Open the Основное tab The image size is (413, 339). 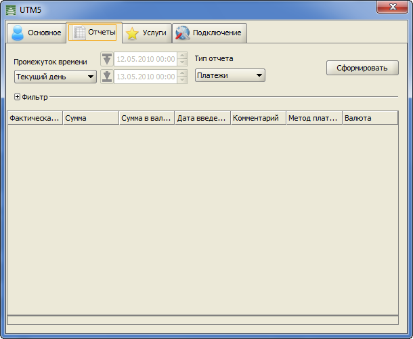[37, 33]
